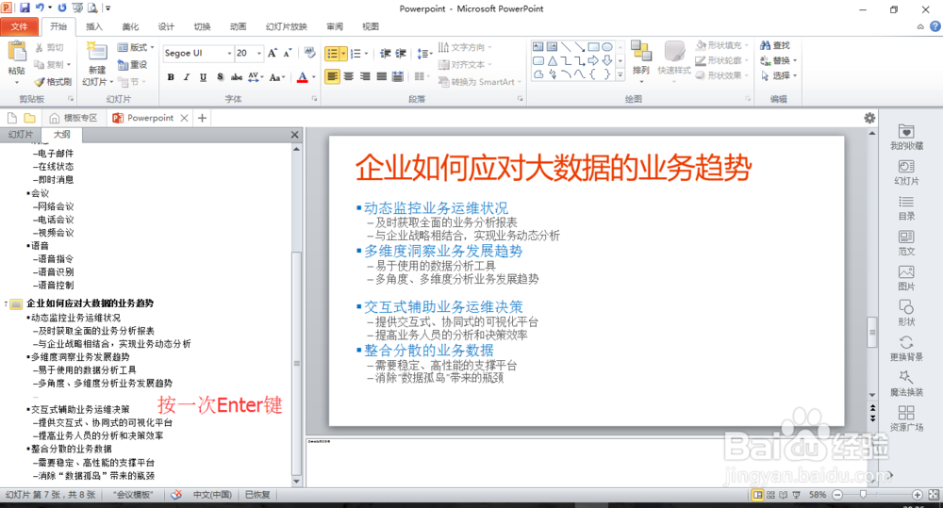Add a new document tab with plus

coord(203,118)
